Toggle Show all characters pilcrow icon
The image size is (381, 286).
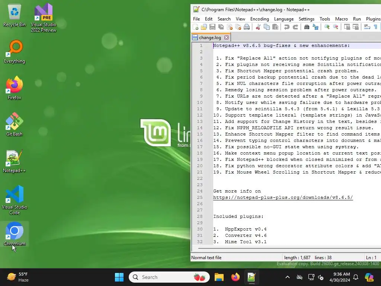click(375, 27)
